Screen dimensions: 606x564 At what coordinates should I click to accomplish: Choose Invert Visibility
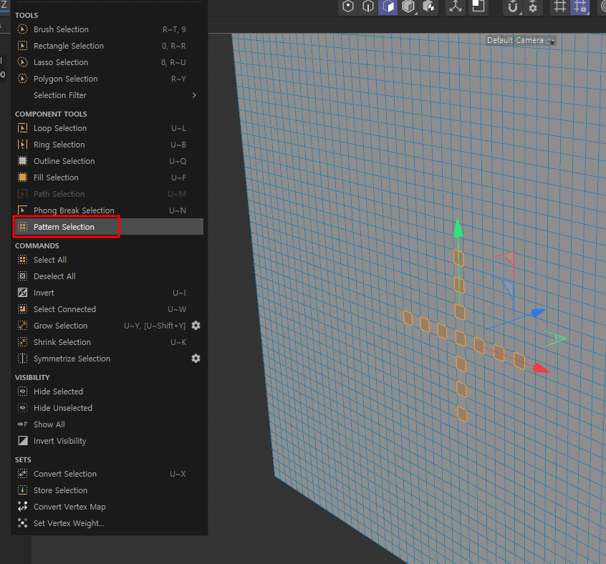pyautogui.click(x=110, y=441)
